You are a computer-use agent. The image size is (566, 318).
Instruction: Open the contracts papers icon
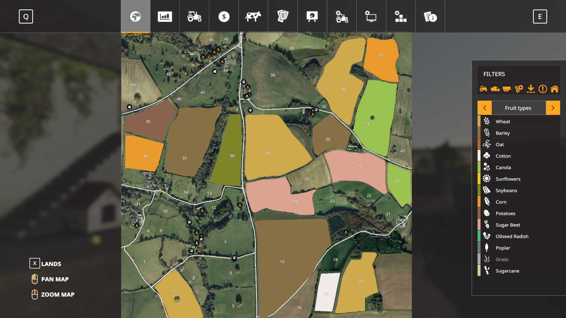[x=283, y=16]
